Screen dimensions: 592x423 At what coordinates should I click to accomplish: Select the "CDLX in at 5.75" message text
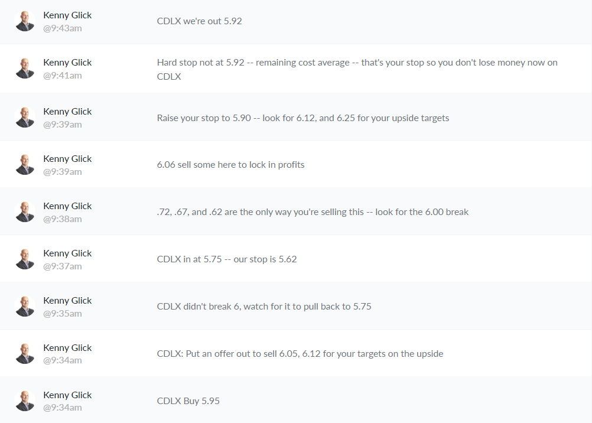tap(227, 259)
